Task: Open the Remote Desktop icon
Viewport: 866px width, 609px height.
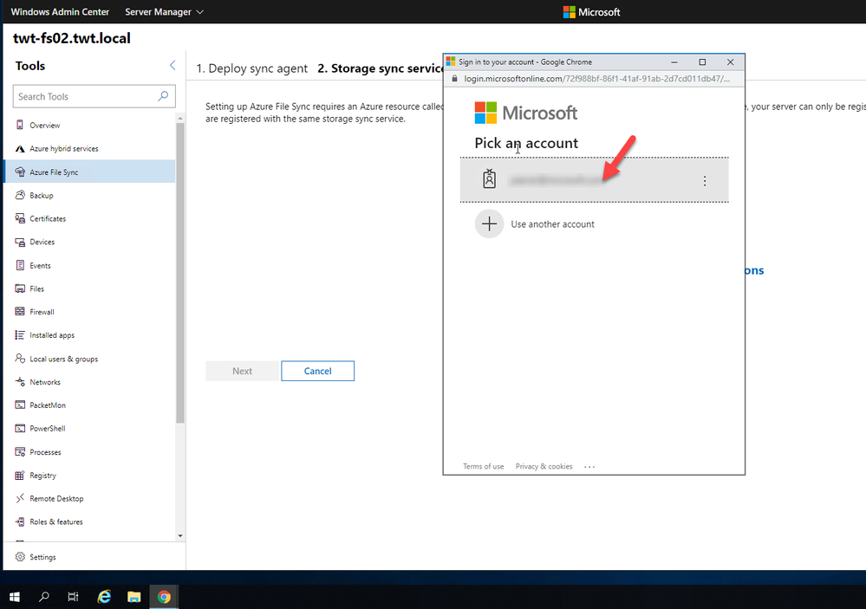Action: tap(20, 498)
